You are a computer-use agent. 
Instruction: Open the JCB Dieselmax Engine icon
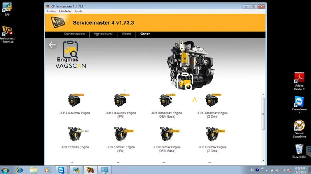(75, 100)
